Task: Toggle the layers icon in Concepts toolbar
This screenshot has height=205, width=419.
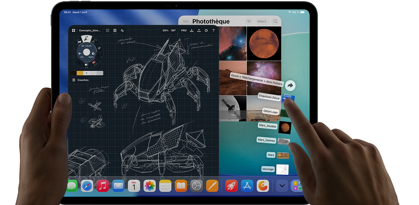Action: pyautogui.click(x=115, y=30)
